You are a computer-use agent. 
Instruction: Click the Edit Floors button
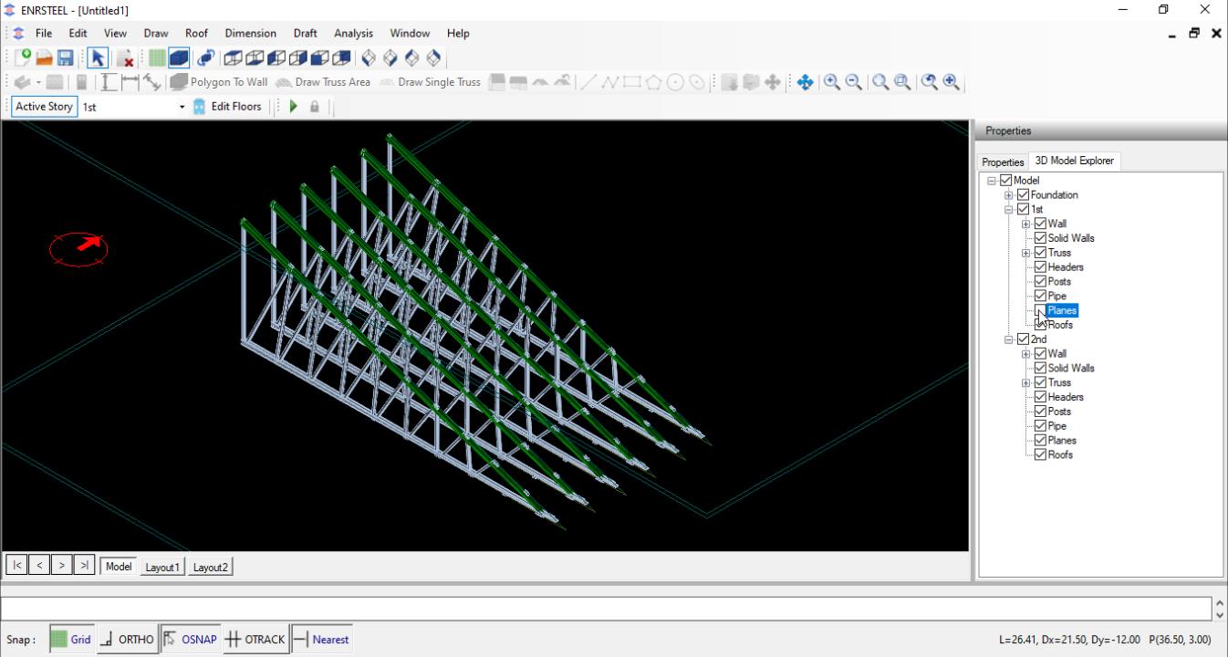tap(227, 107)
